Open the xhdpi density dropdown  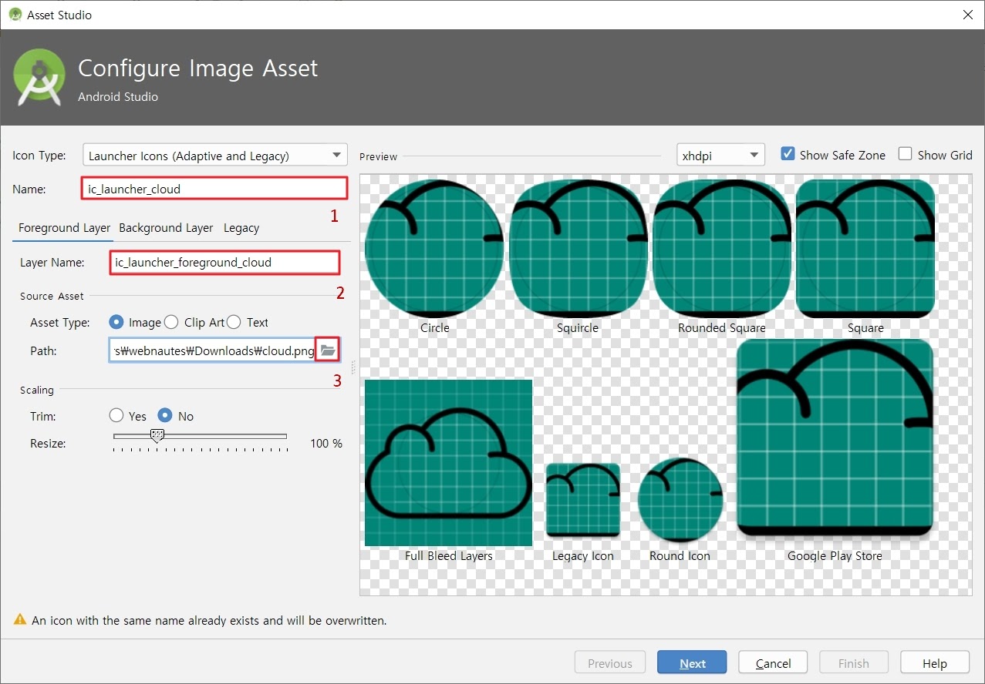(720, 155)
